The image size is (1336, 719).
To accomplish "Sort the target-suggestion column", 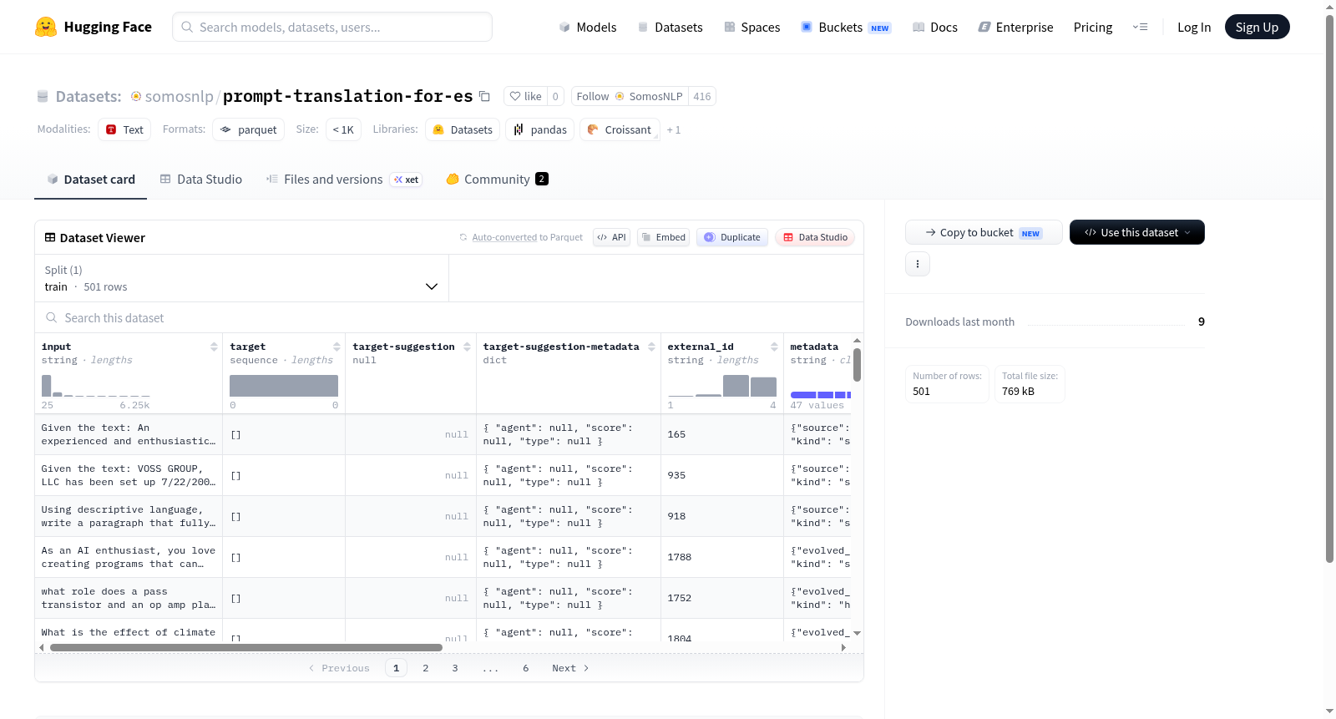I will (x=467, y=347).
